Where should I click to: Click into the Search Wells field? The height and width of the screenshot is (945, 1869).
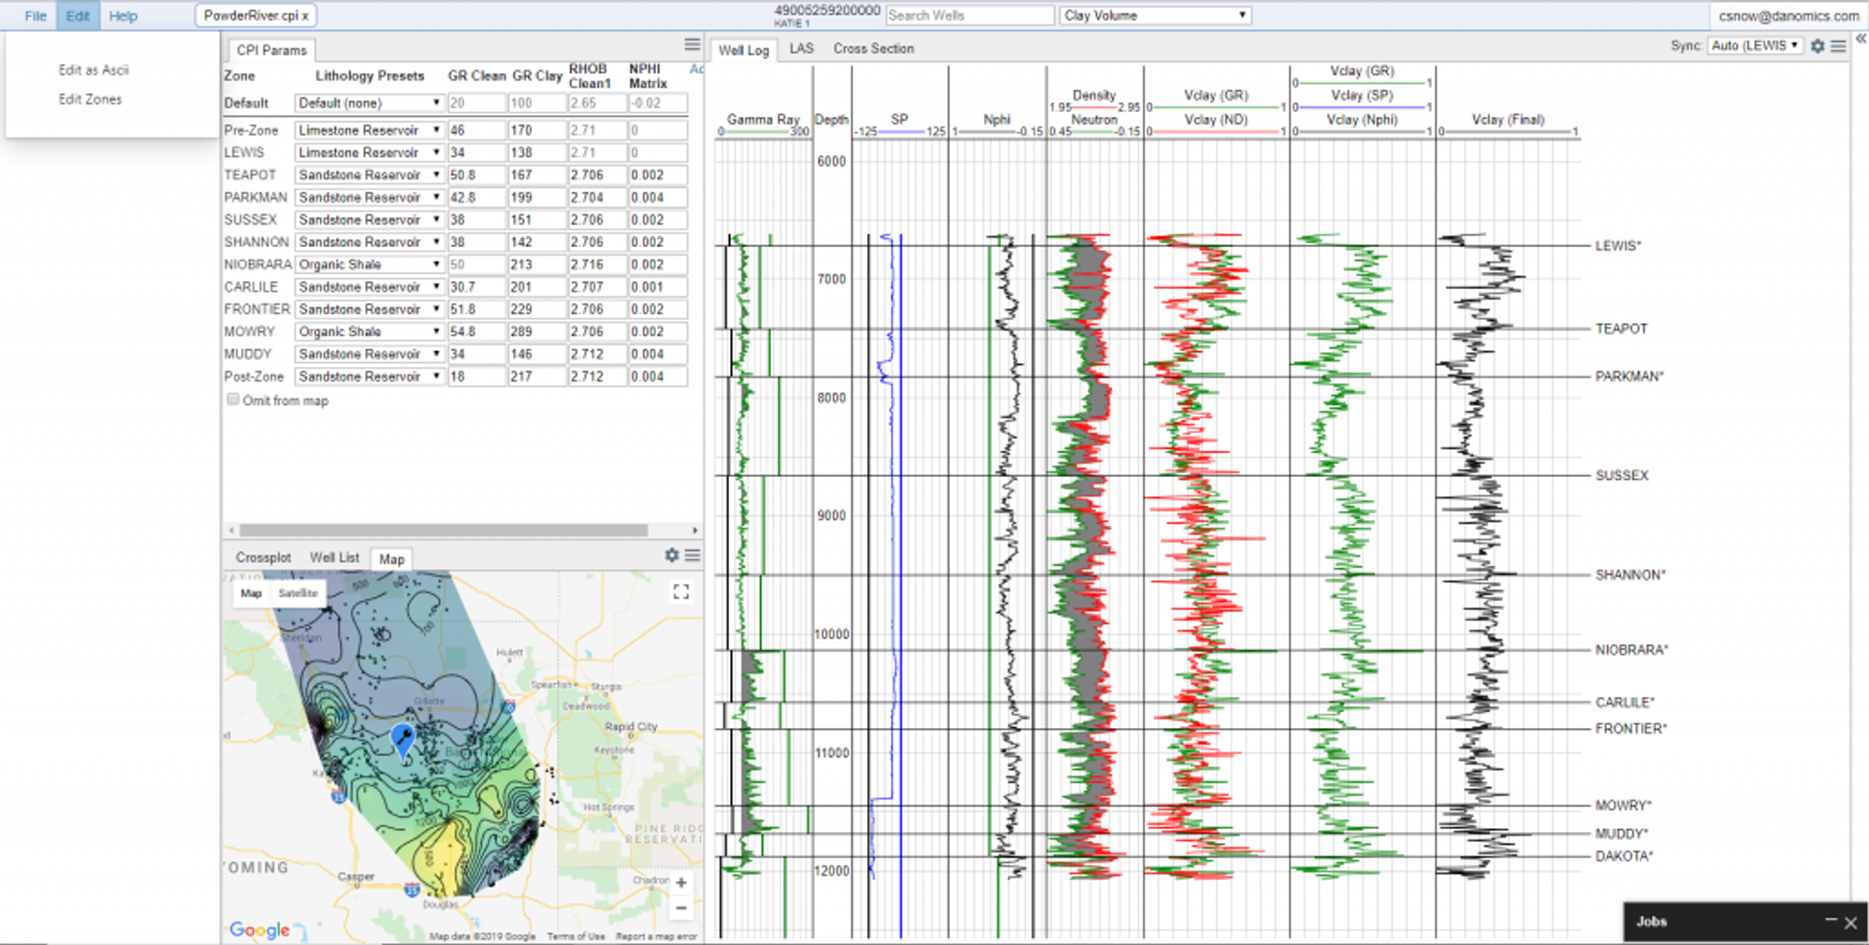(x=969, y=16)
